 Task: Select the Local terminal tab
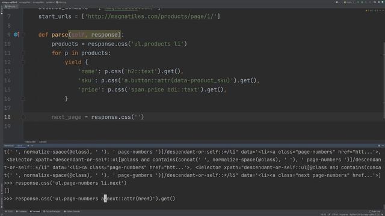(x=20, y=146)
